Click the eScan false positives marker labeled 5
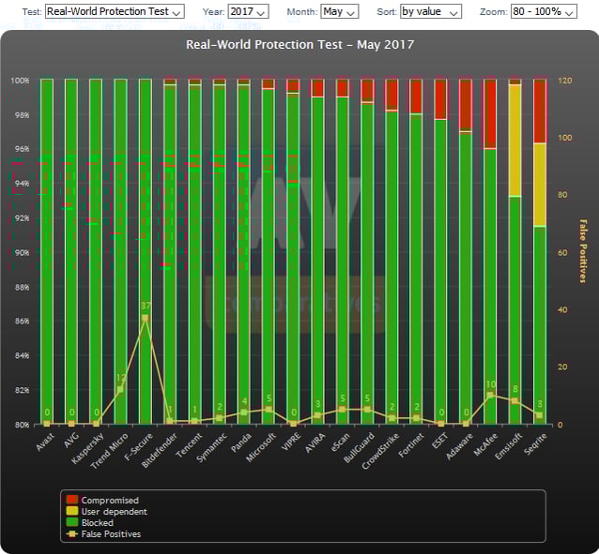Viewport: 599px width, 554px height. click(x=343, y=410)
